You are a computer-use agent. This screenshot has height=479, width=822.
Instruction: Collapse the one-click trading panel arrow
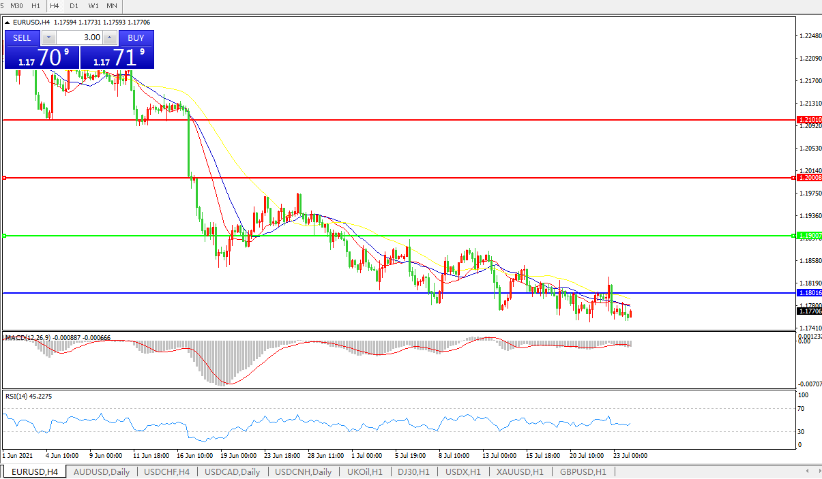coord(8,22)
